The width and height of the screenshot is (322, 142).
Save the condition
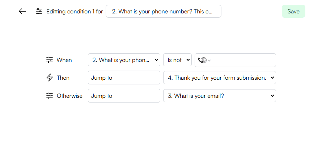(293, 11)
